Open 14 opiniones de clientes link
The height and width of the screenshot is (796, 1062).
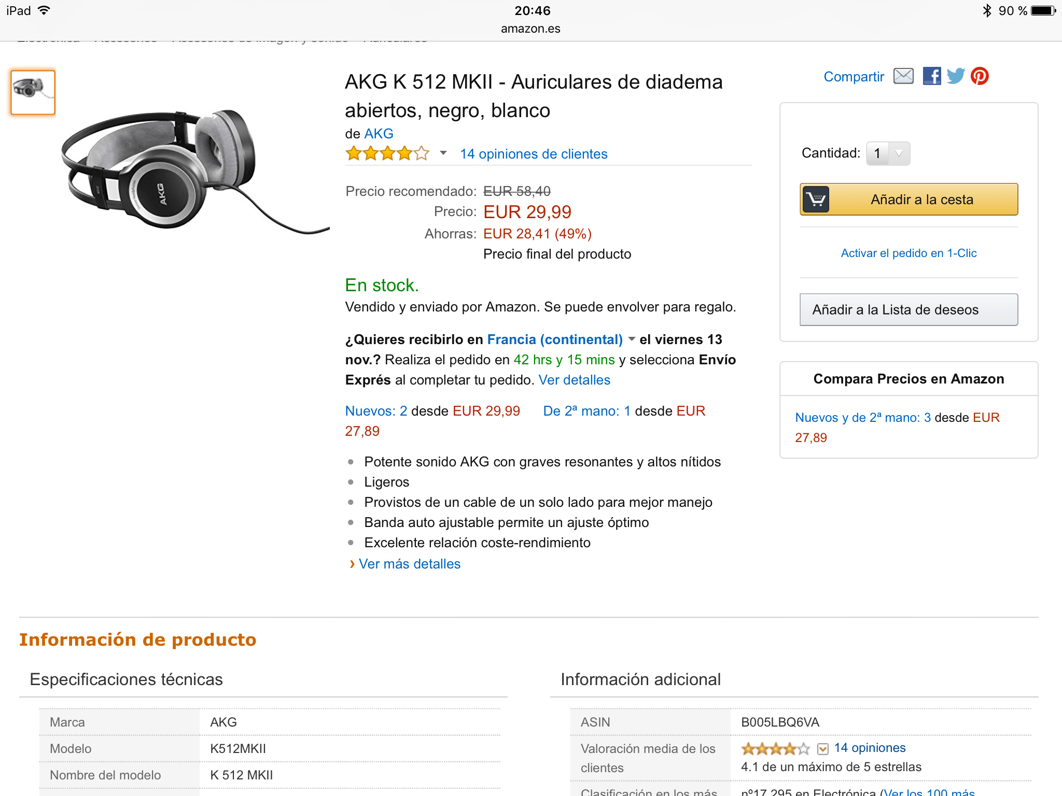[534, 154]
